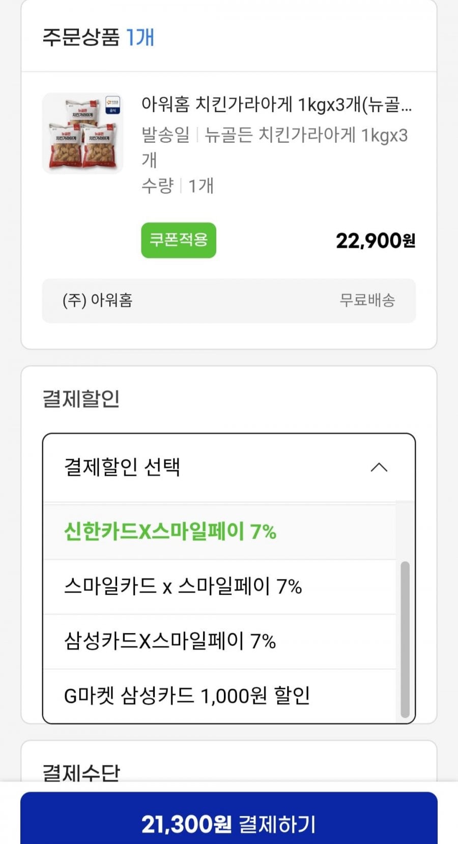Choose 스마일카드 x 스마일페이 7% option
458x844 pixels.
point(183,587)
